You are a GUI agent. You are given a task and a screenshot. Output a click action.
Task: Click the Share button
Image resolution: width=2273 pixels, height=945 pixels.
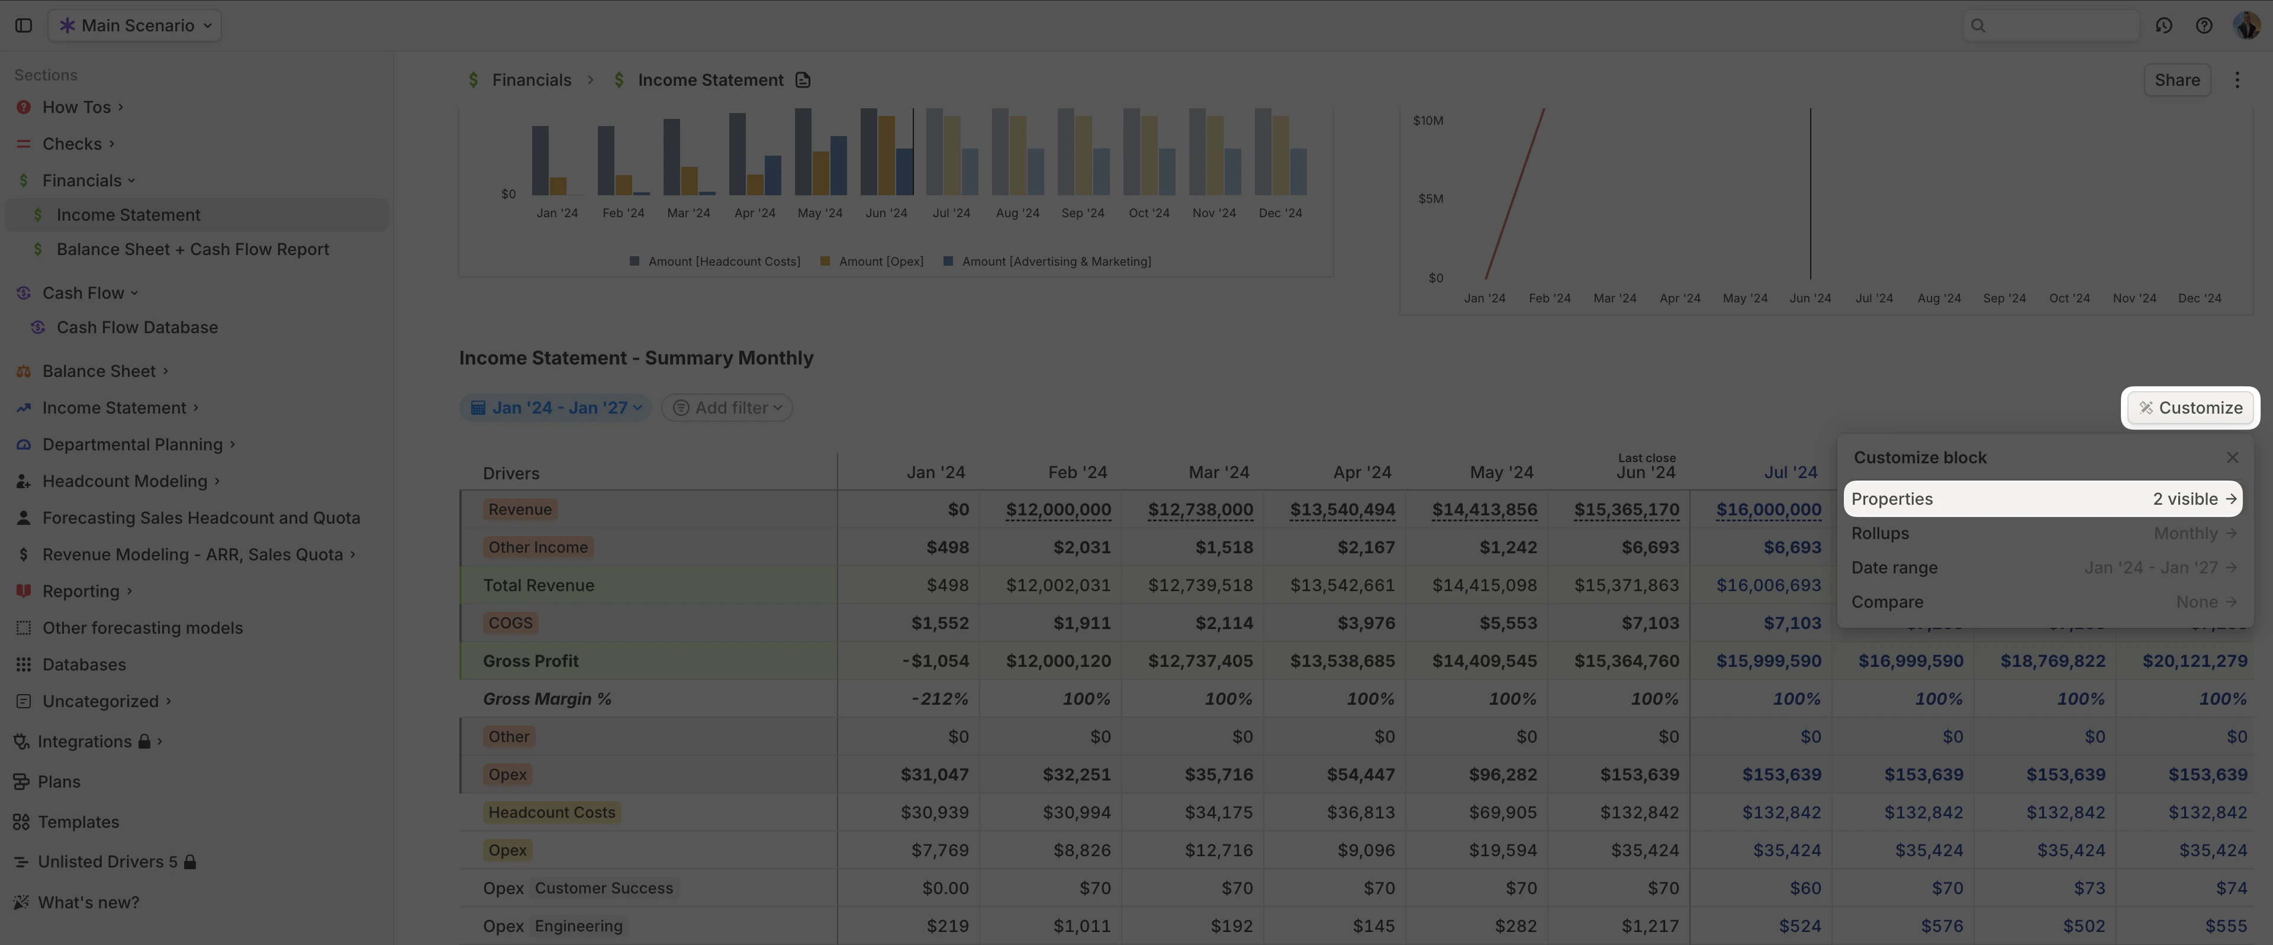[2177, 79]
